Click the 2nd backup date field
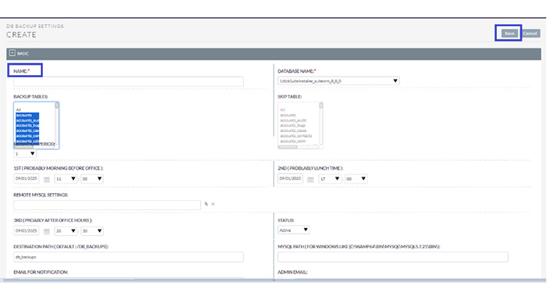 pos(290,178)
